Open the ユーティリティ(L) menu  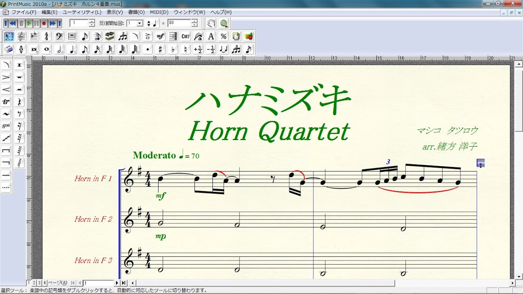coord(82,12)
